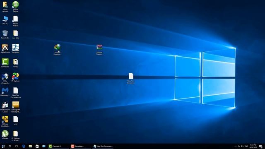The height and width of the screenshot is (149, 265).
Task: Open the taskbar clock and date
Action: tap(253, 146)
